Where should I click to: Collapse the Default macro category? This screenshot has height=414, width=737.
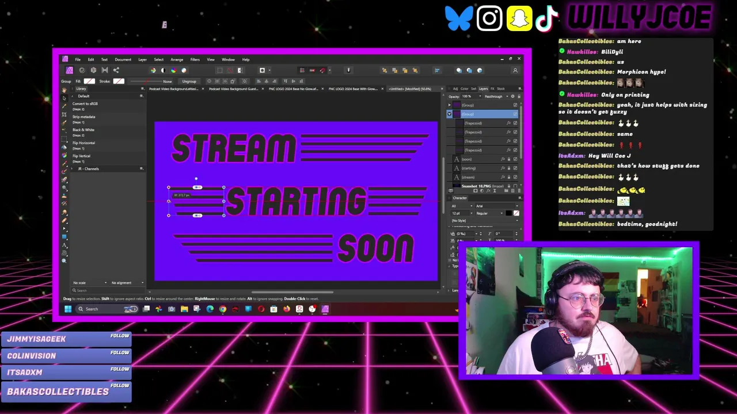[73, 96]
